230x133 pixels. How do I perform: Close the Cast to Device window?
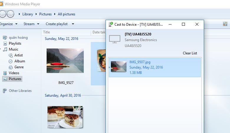pos(197,24)
